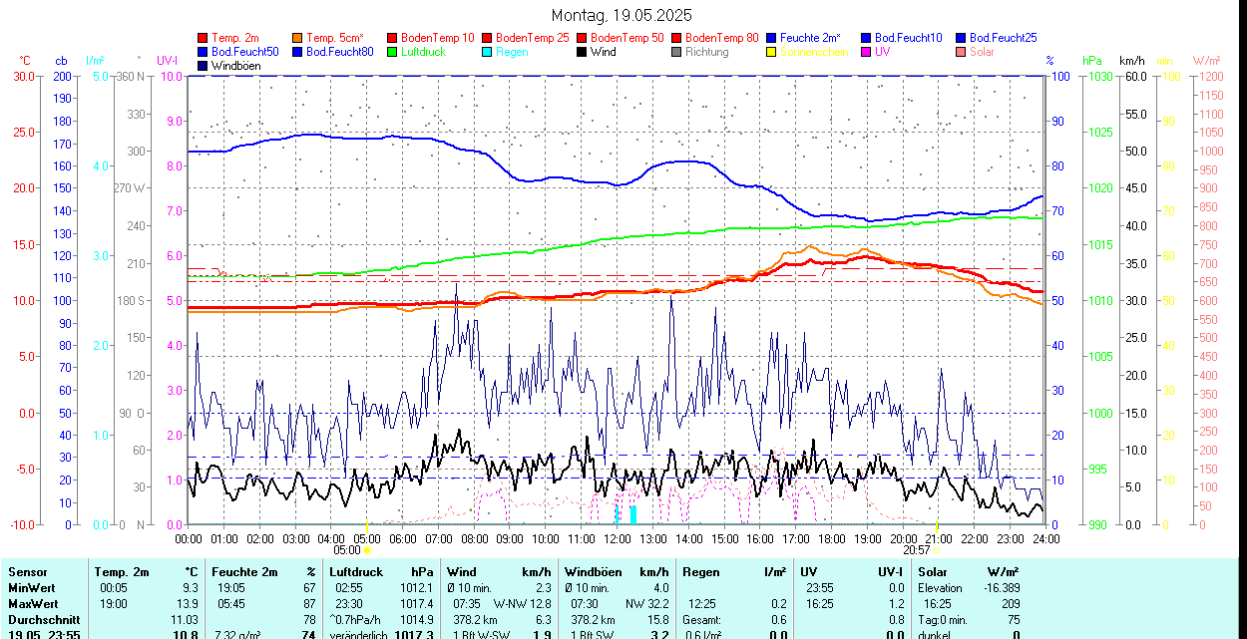Select the Solar legend label
Screen dimensions: 1247x639
982,52
